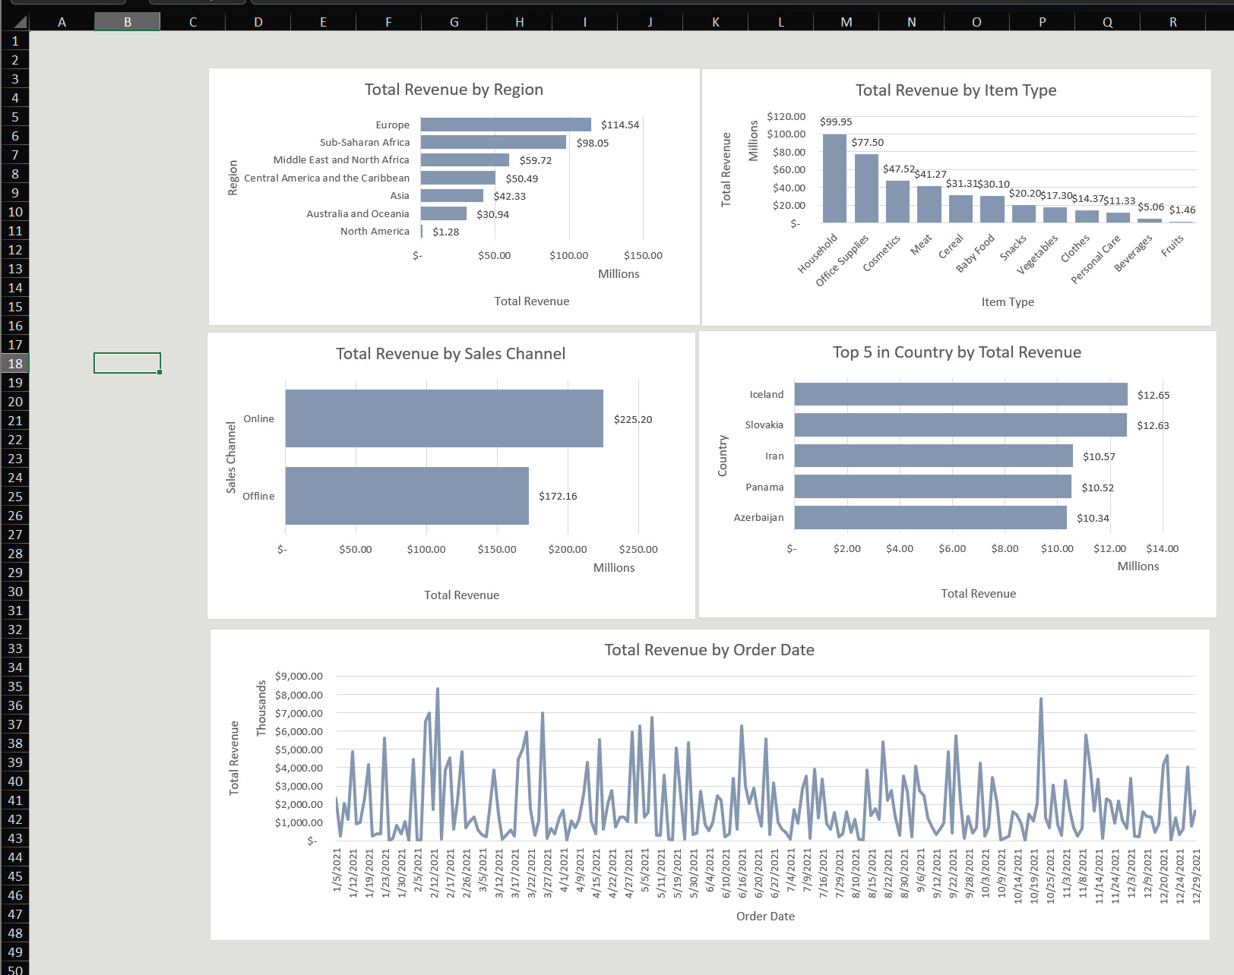
Task: Click the 1/5/2021 date label
Action: tap(337, 871)
